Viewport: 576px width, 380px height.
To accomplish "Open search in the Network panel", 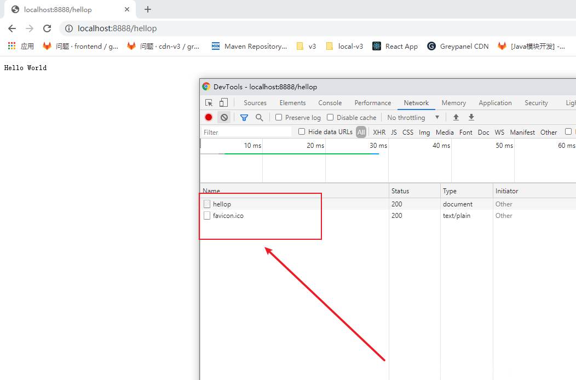I will coord(260,117).
